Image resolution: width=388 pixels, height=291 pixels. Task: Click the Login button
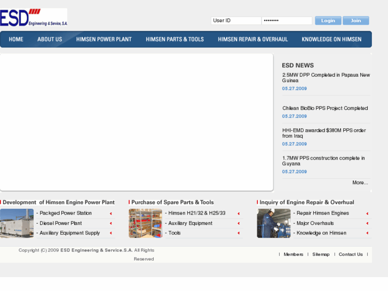[x=328, y=20]
